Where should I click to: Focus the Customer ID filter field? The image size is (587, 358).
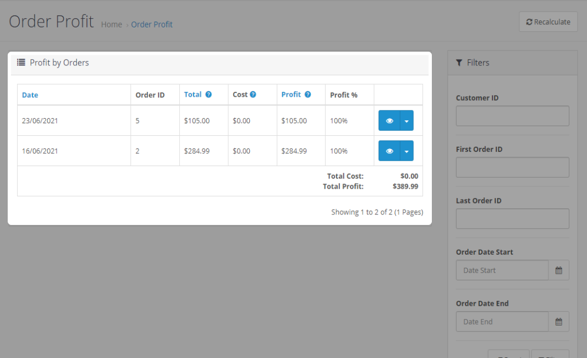point(512,116)
